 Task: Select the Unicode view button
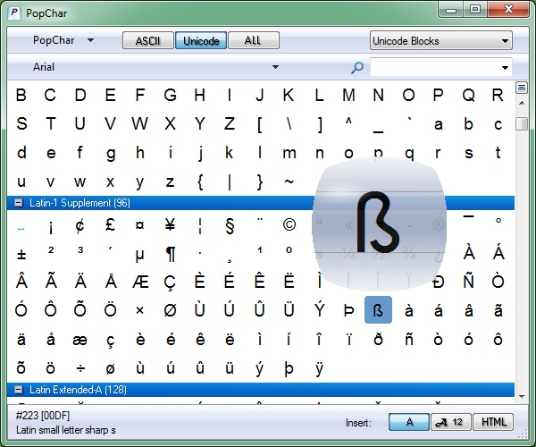click(200, 41)
